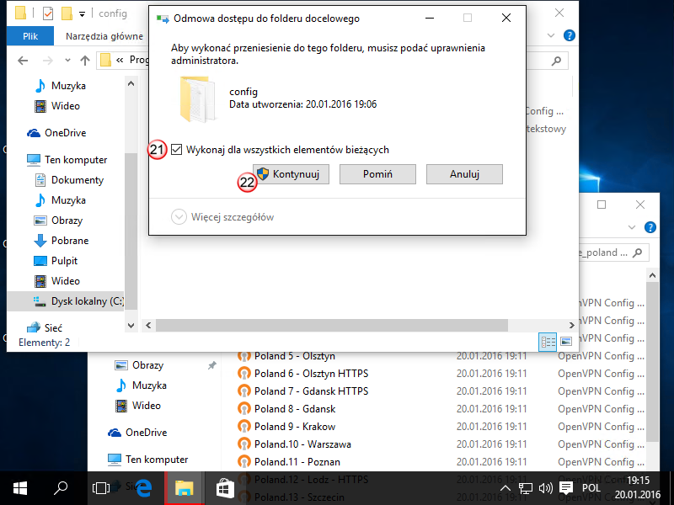Open Muzyka in the back Explorer window
The width and height of the screenshot is (674, 505).
pyautogui.click(x=141, y=385)
